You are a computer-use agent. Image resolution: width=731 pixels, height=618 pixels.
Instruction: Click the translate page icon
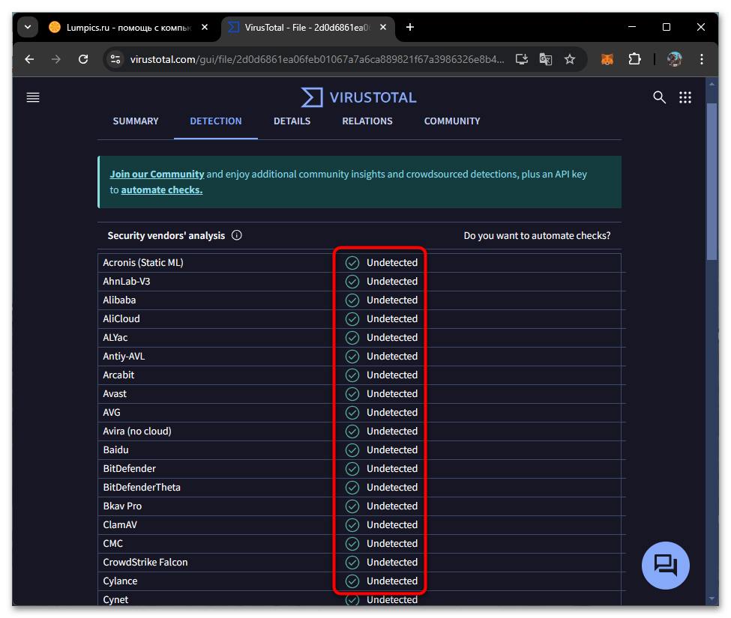click(546, 59)
